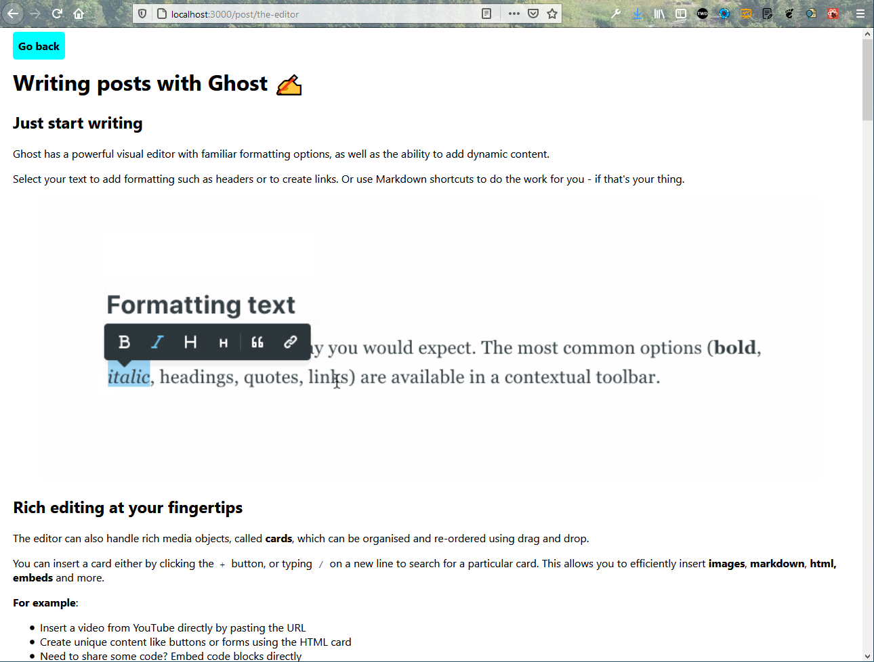874x662 pixels.
Task: Click the bold word 'cards'
Action: point(278,539)
